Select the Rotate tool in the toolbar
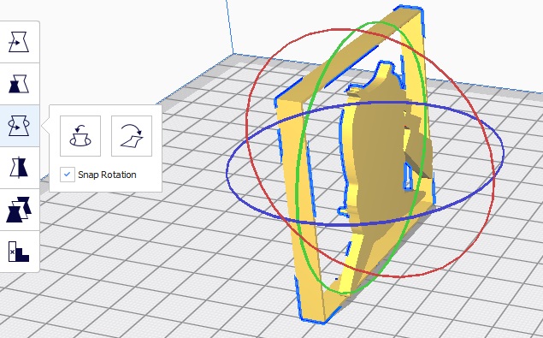Image resolution: width=543 pixels, height=338 pixels. 19,126
